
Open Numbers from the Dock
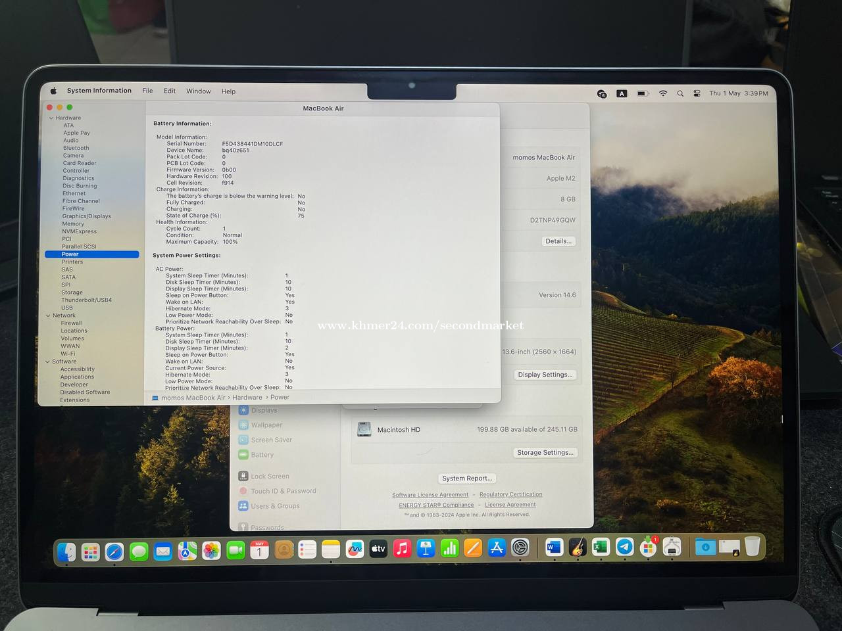click(x=449, y=548)
